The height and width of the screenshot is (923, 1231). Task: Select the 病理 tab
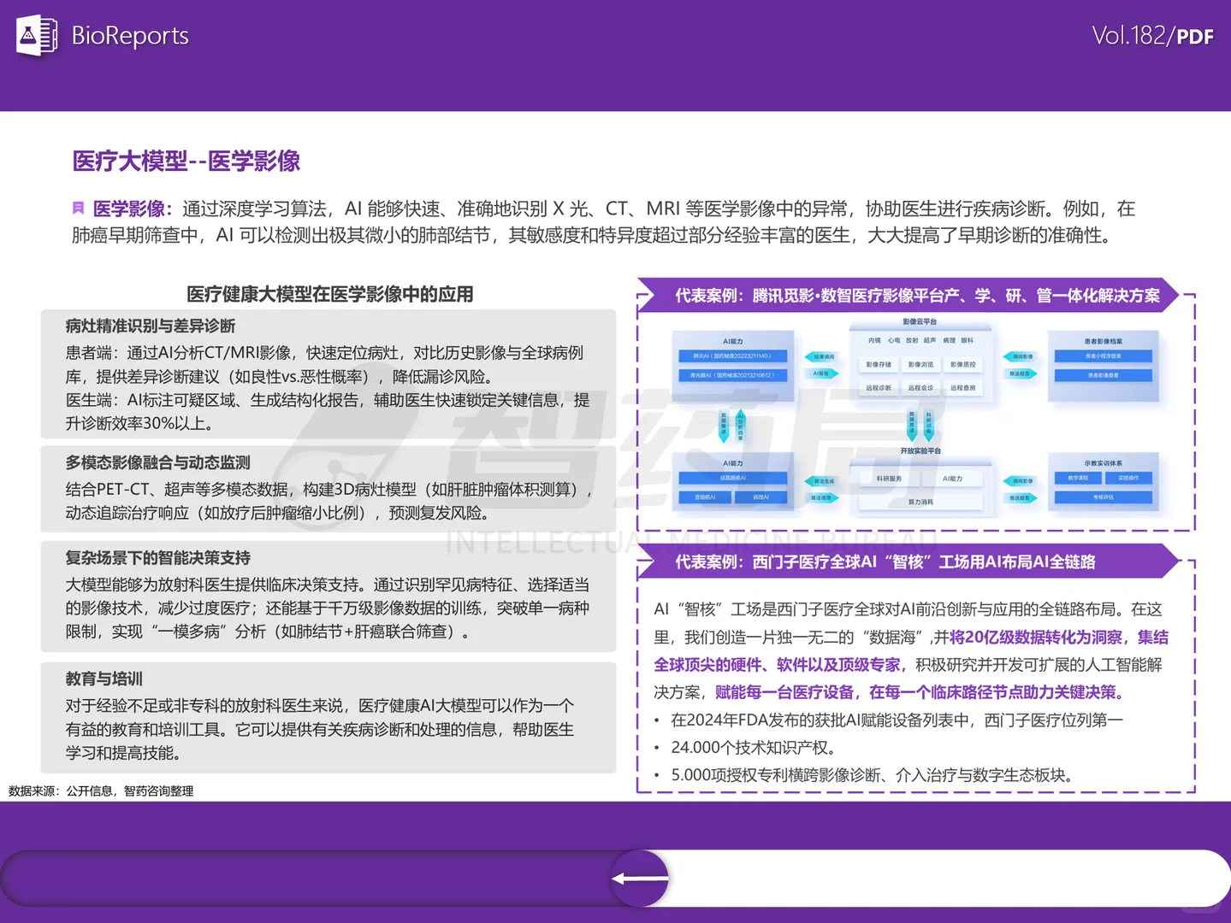(950, 340)
